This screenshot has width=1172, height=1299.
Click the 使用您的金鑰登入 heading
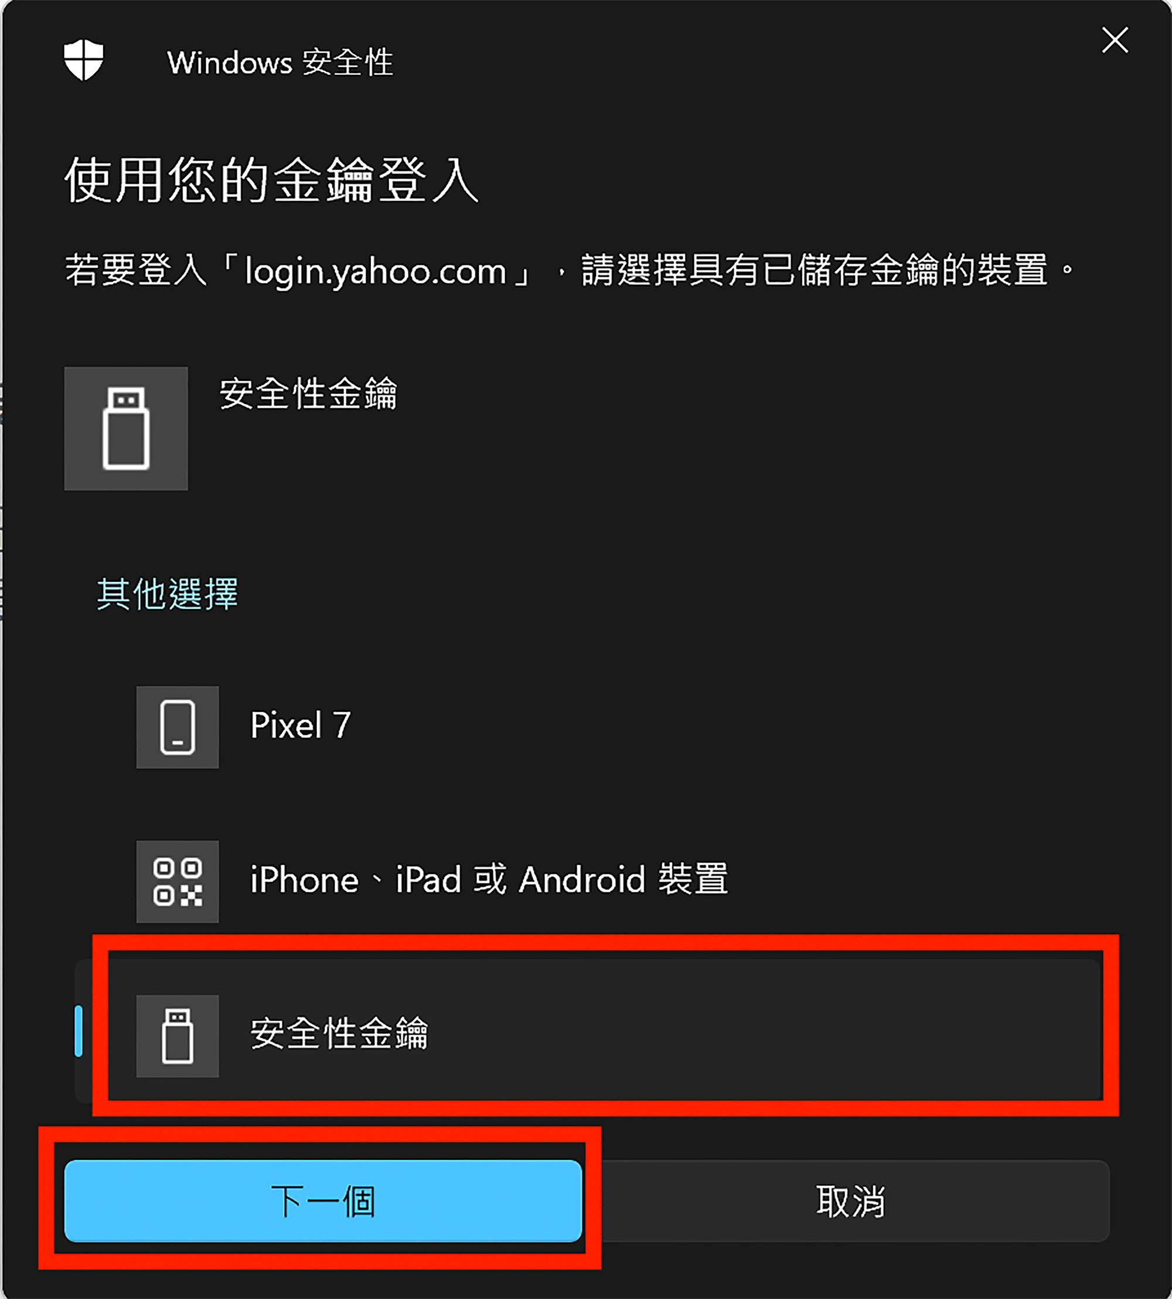tap(272, 180)
